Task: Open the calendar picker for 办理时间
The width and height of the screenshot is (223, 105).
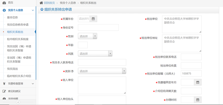Action: (x=198, y=100)
